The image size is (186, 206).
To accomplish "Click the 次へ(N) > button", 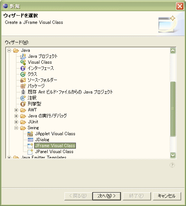I will (107, 196).
